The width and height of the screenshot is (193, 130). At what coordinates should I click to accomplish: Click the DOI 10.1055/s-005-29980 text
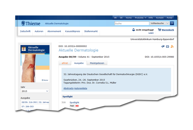159,57
